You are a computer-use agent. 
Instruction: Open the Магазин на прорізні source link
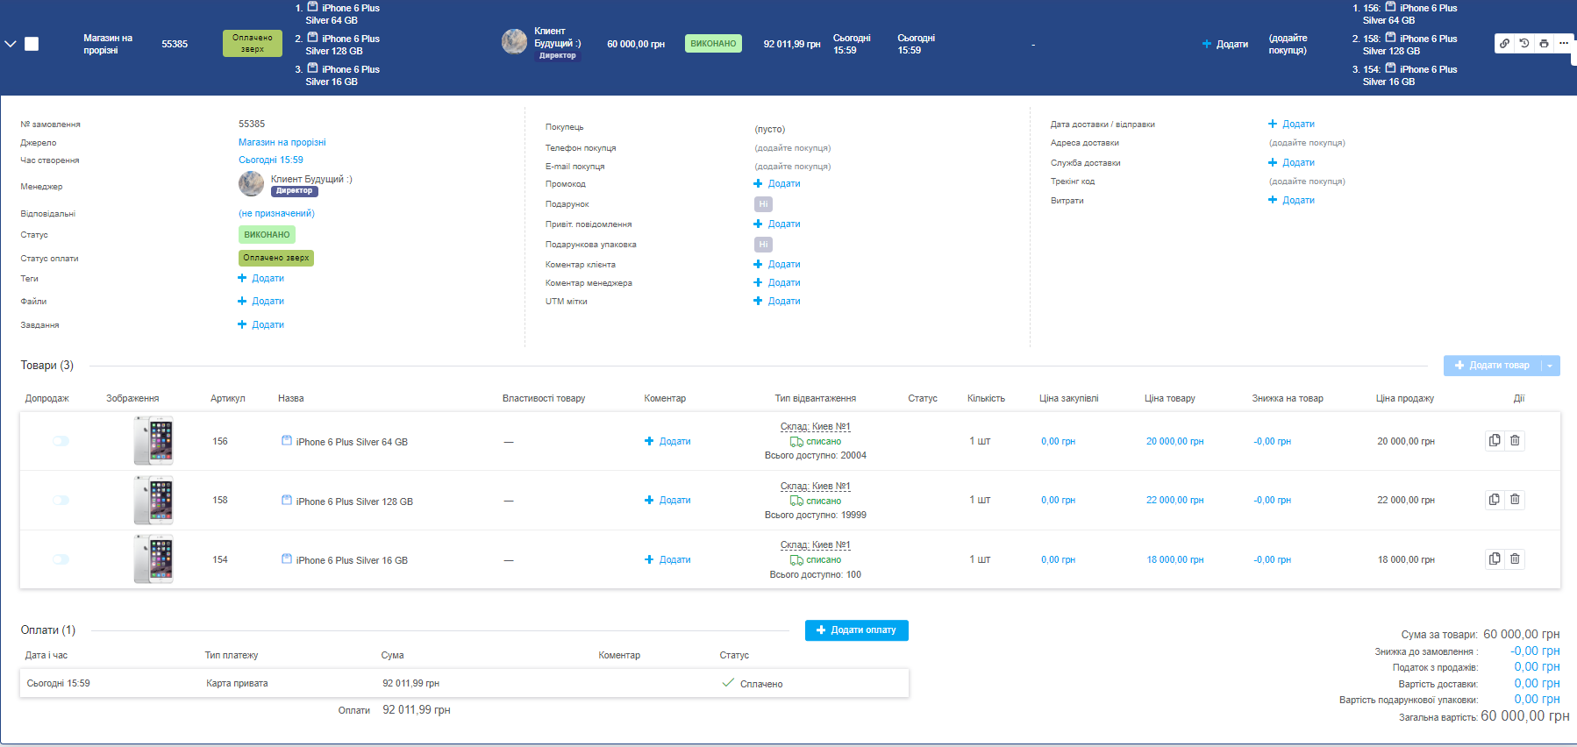coord(282,142)
